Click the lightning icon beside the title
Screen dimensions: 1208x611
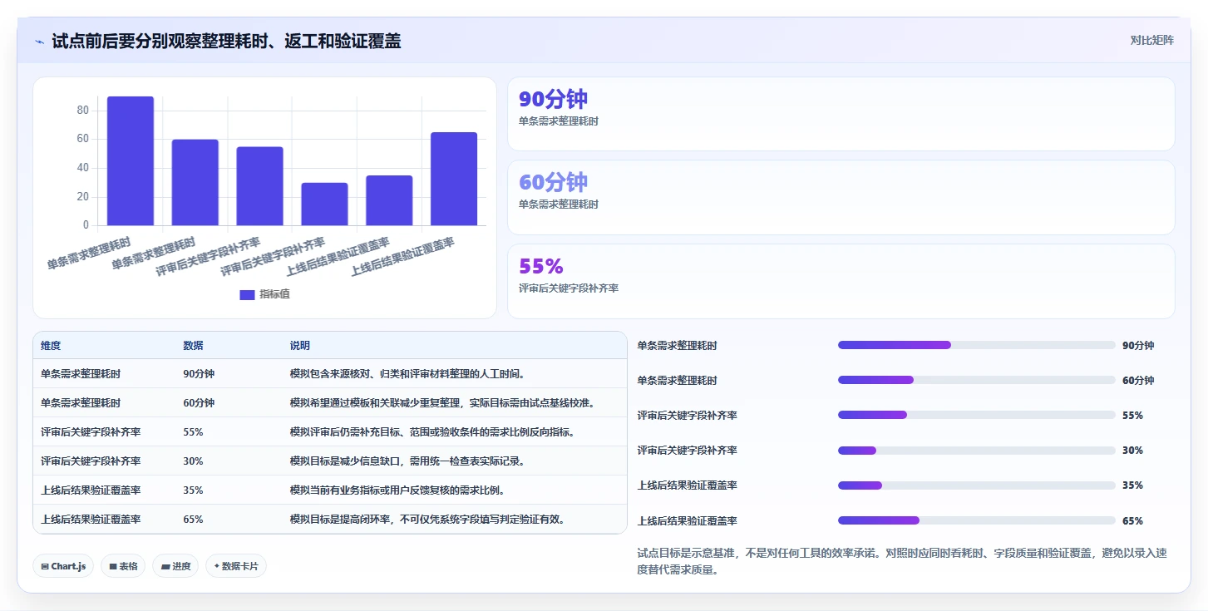(39, 41)
